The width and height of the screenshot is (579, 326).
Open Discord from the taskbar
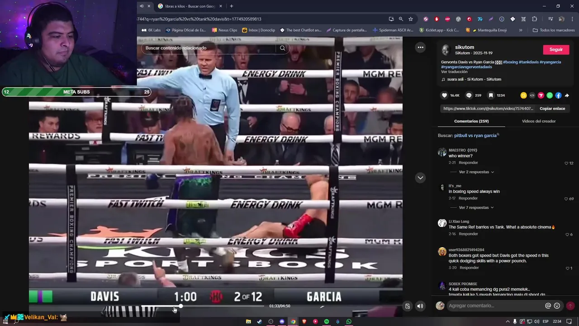[x=282, y=321]
